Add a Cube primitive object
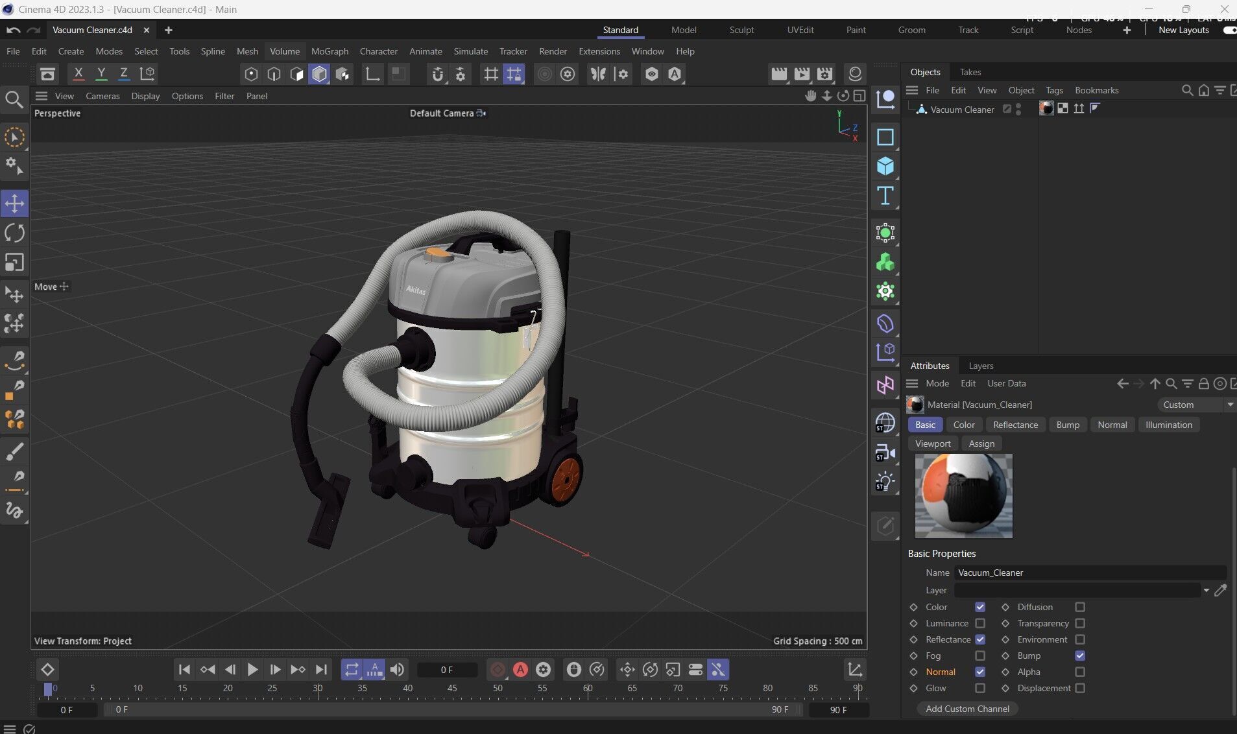Viewport: 1237px width, 734px height. 885,167
